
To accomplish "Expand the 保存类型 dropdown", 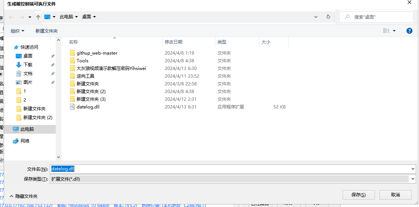I will tap(413, 179).
